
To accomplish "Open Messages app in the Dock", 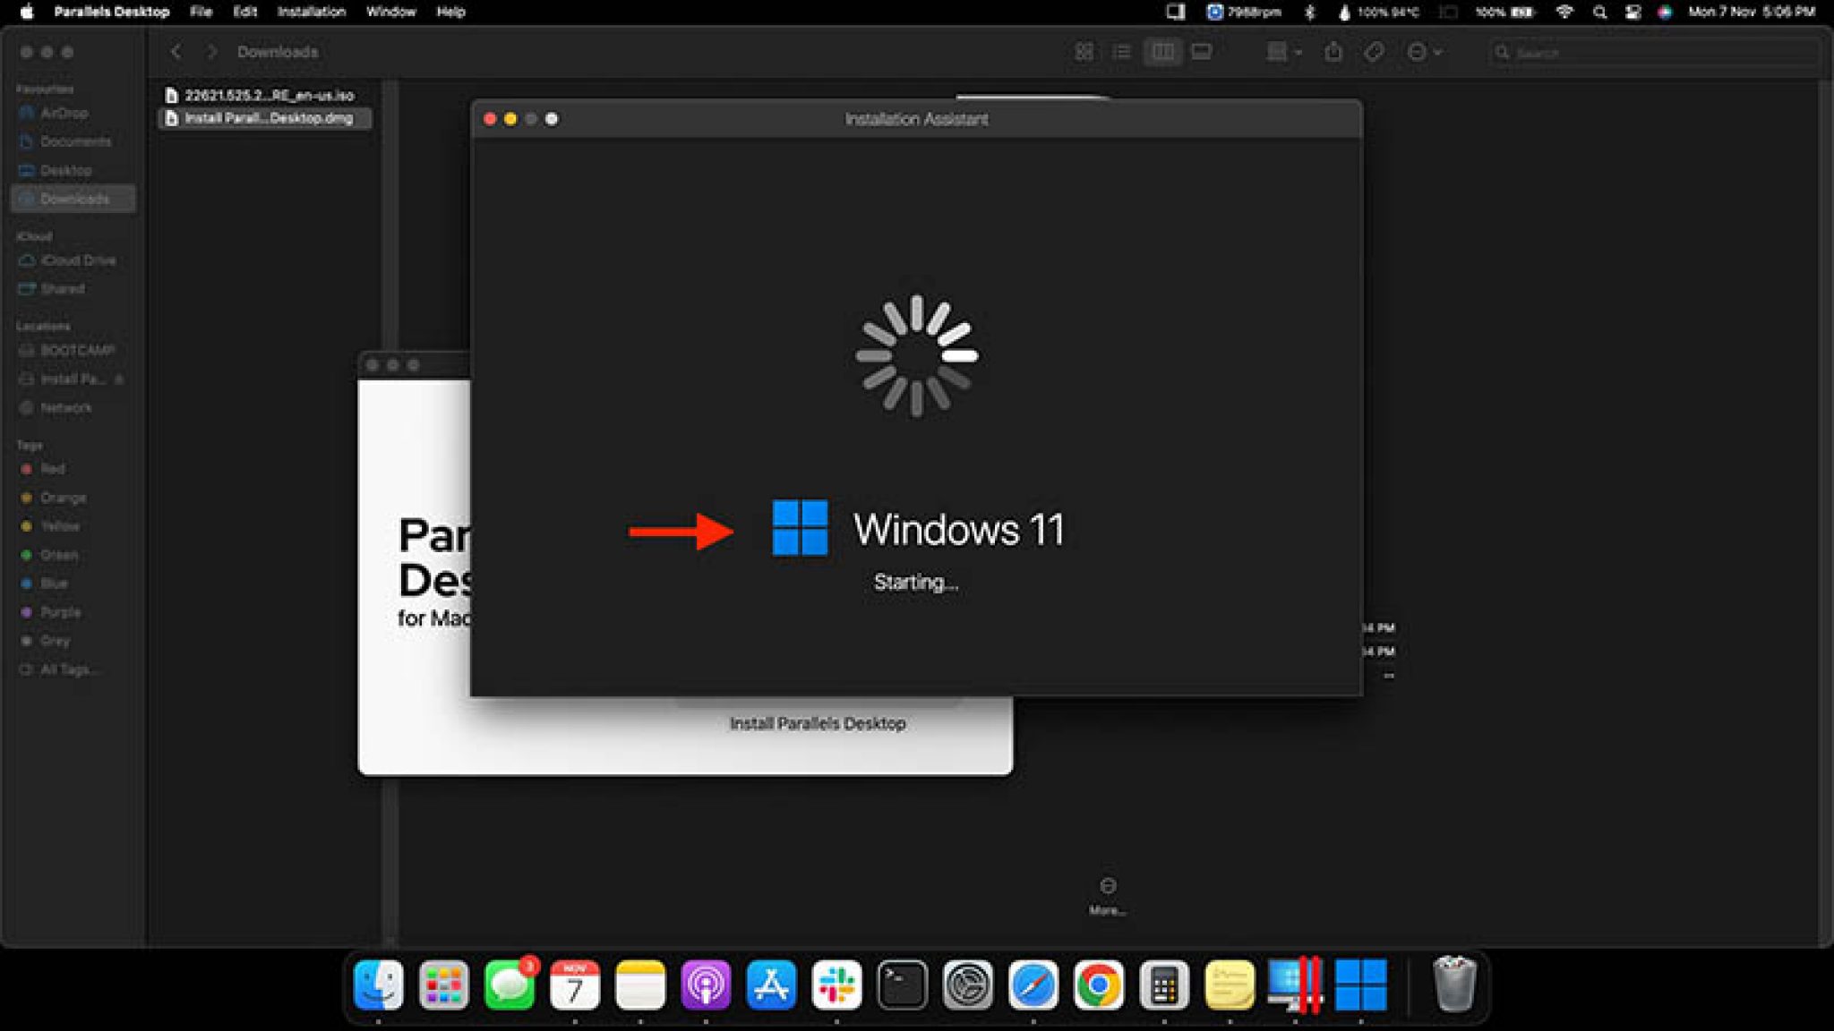I will (510, 985).
